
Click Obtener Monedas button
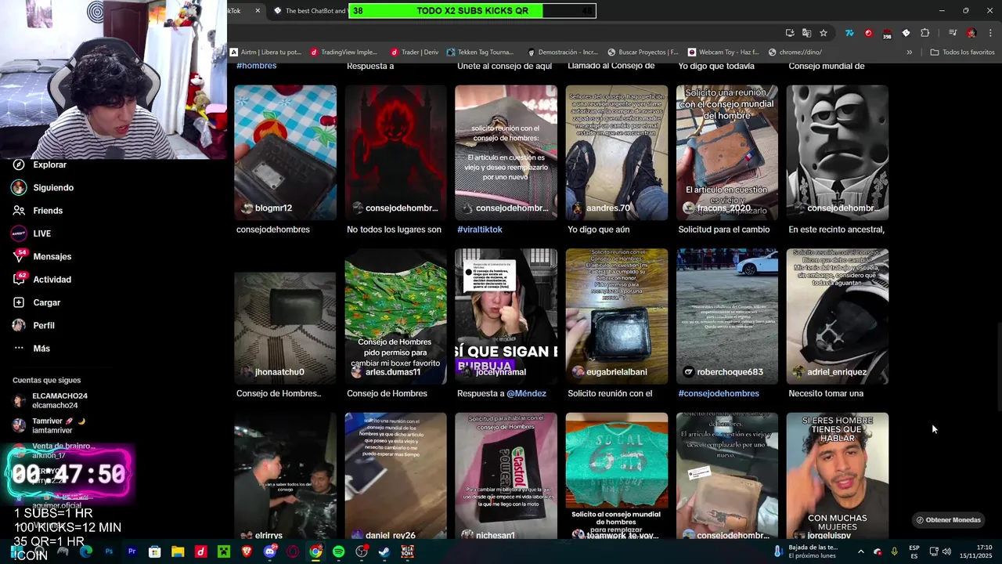coord(948,520)
